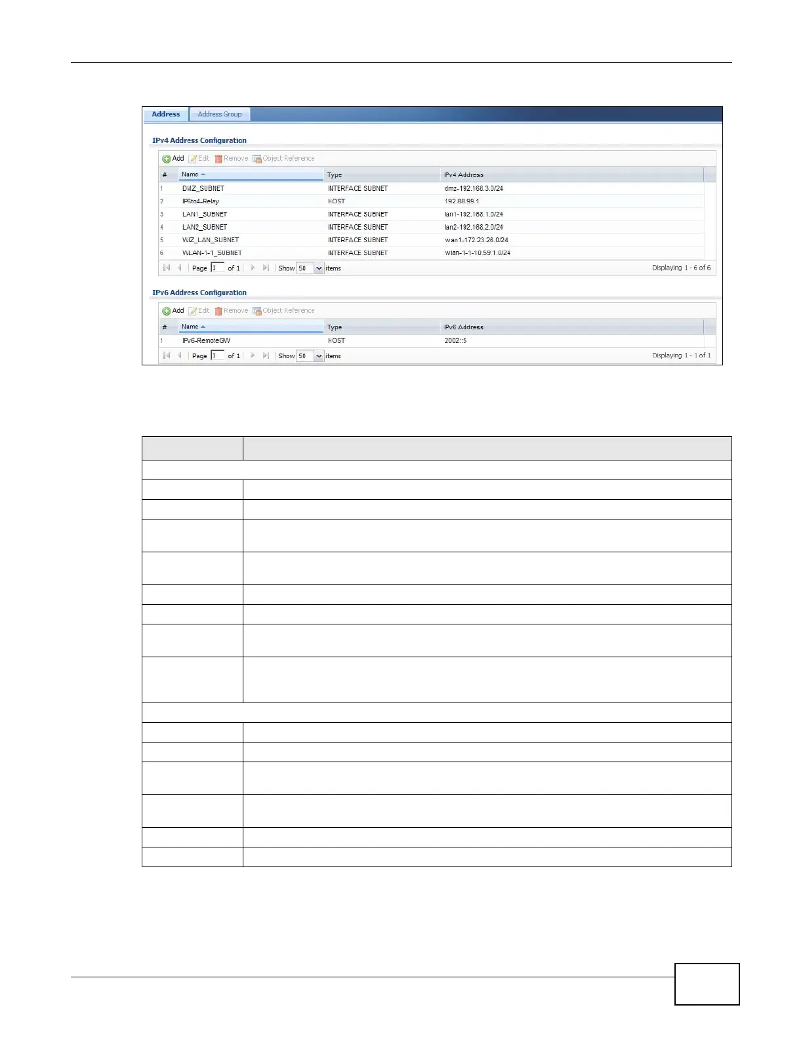803x1039 pixels.
Task: Select the IPv6-RemoteGW row
Action: tap(431, 341)
